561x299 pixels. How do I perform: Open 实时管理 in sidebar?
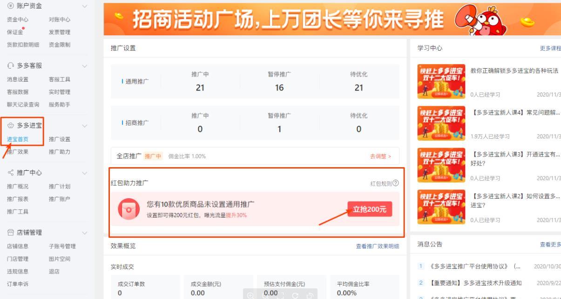(59, 92)
